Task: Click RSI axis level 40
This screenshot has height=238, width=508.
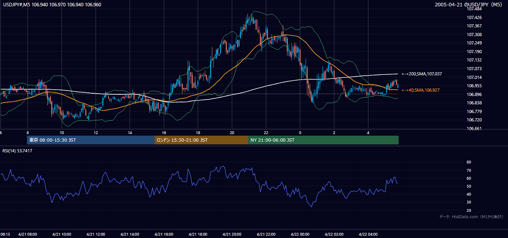Action: [x=469, y=194]
